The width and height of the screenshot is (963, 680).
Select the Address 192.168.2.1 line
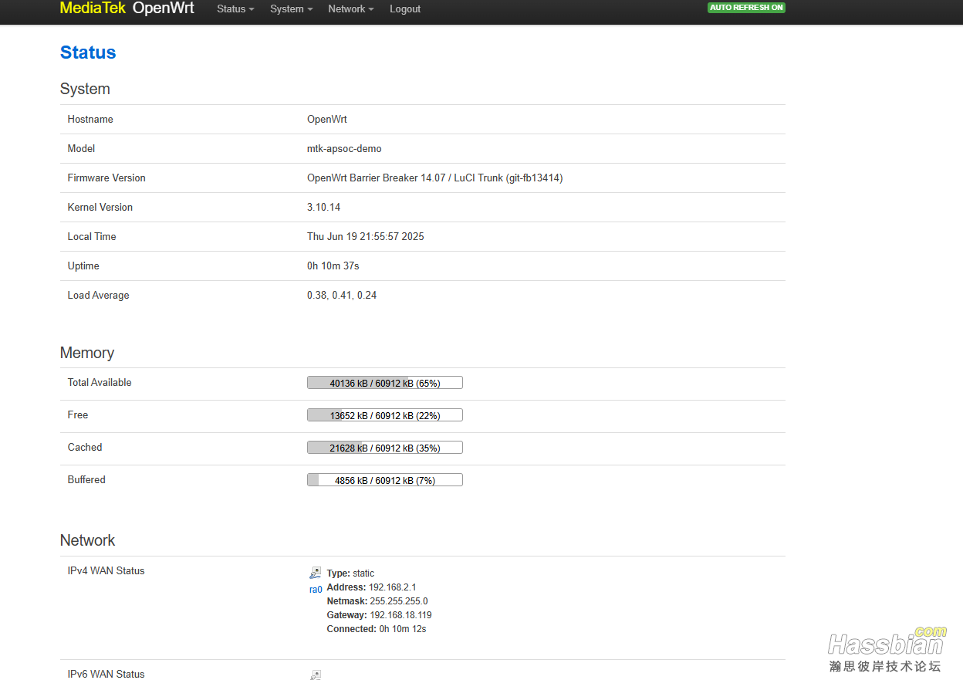pyautogui.click(x=371, y=587)
